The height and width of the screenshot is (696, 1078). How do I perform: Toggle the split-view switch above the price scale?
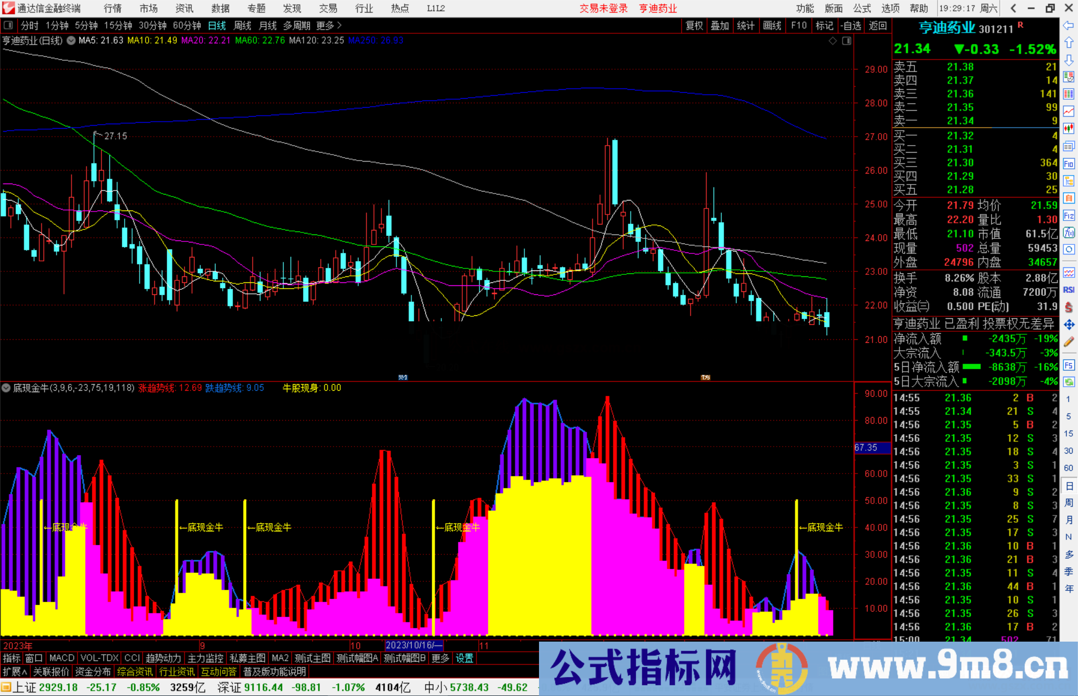847,41
